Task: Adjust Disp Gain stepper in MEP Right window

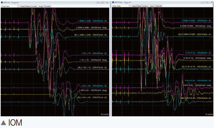Action: pyautogui.click(x=130, y=6)
